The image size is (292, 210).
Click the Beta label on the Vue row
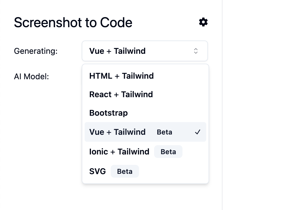tap(165, 132)
